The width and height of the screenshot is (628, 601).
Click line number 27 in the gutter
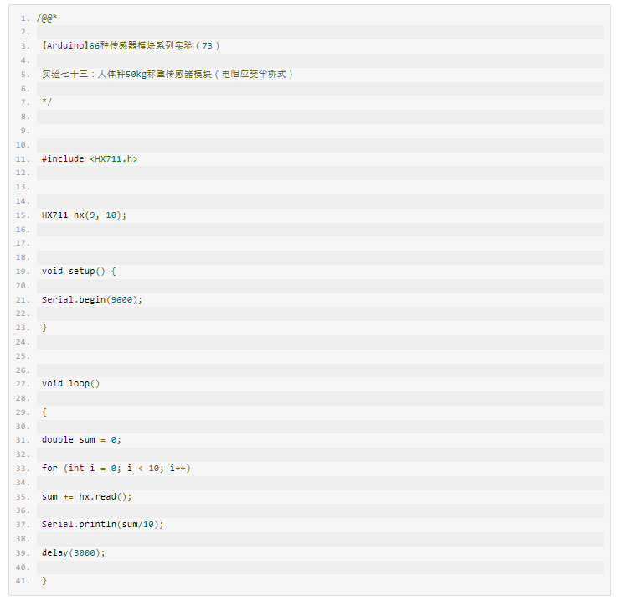(23, 384)
